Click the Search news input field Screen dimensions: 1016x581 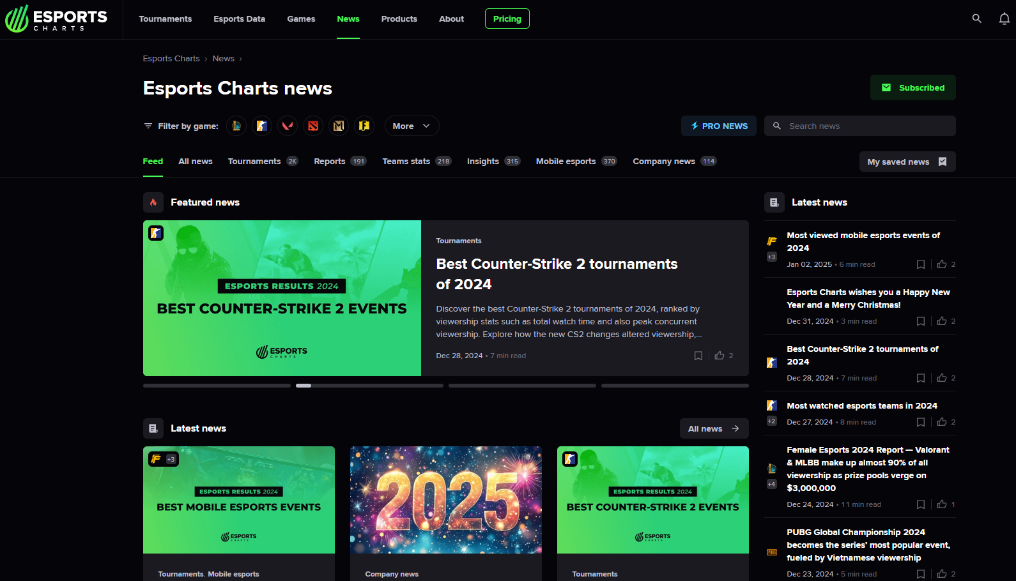click(x=860, y=126)
